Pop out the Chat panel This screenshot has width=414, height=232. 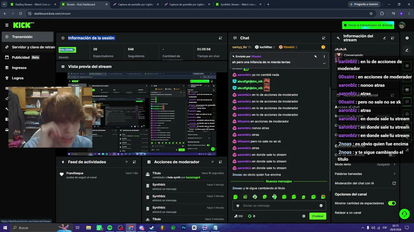coord(323,38)
